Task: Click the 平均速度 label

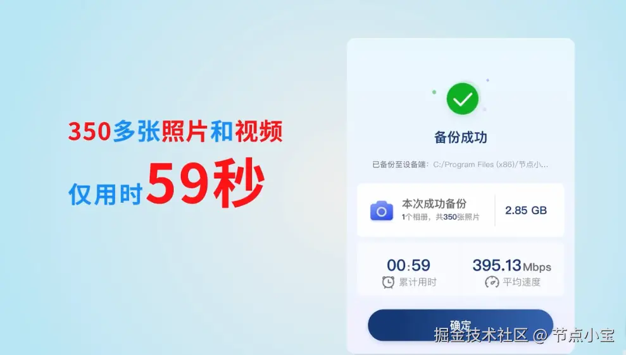Action: (x=522, y=282)
